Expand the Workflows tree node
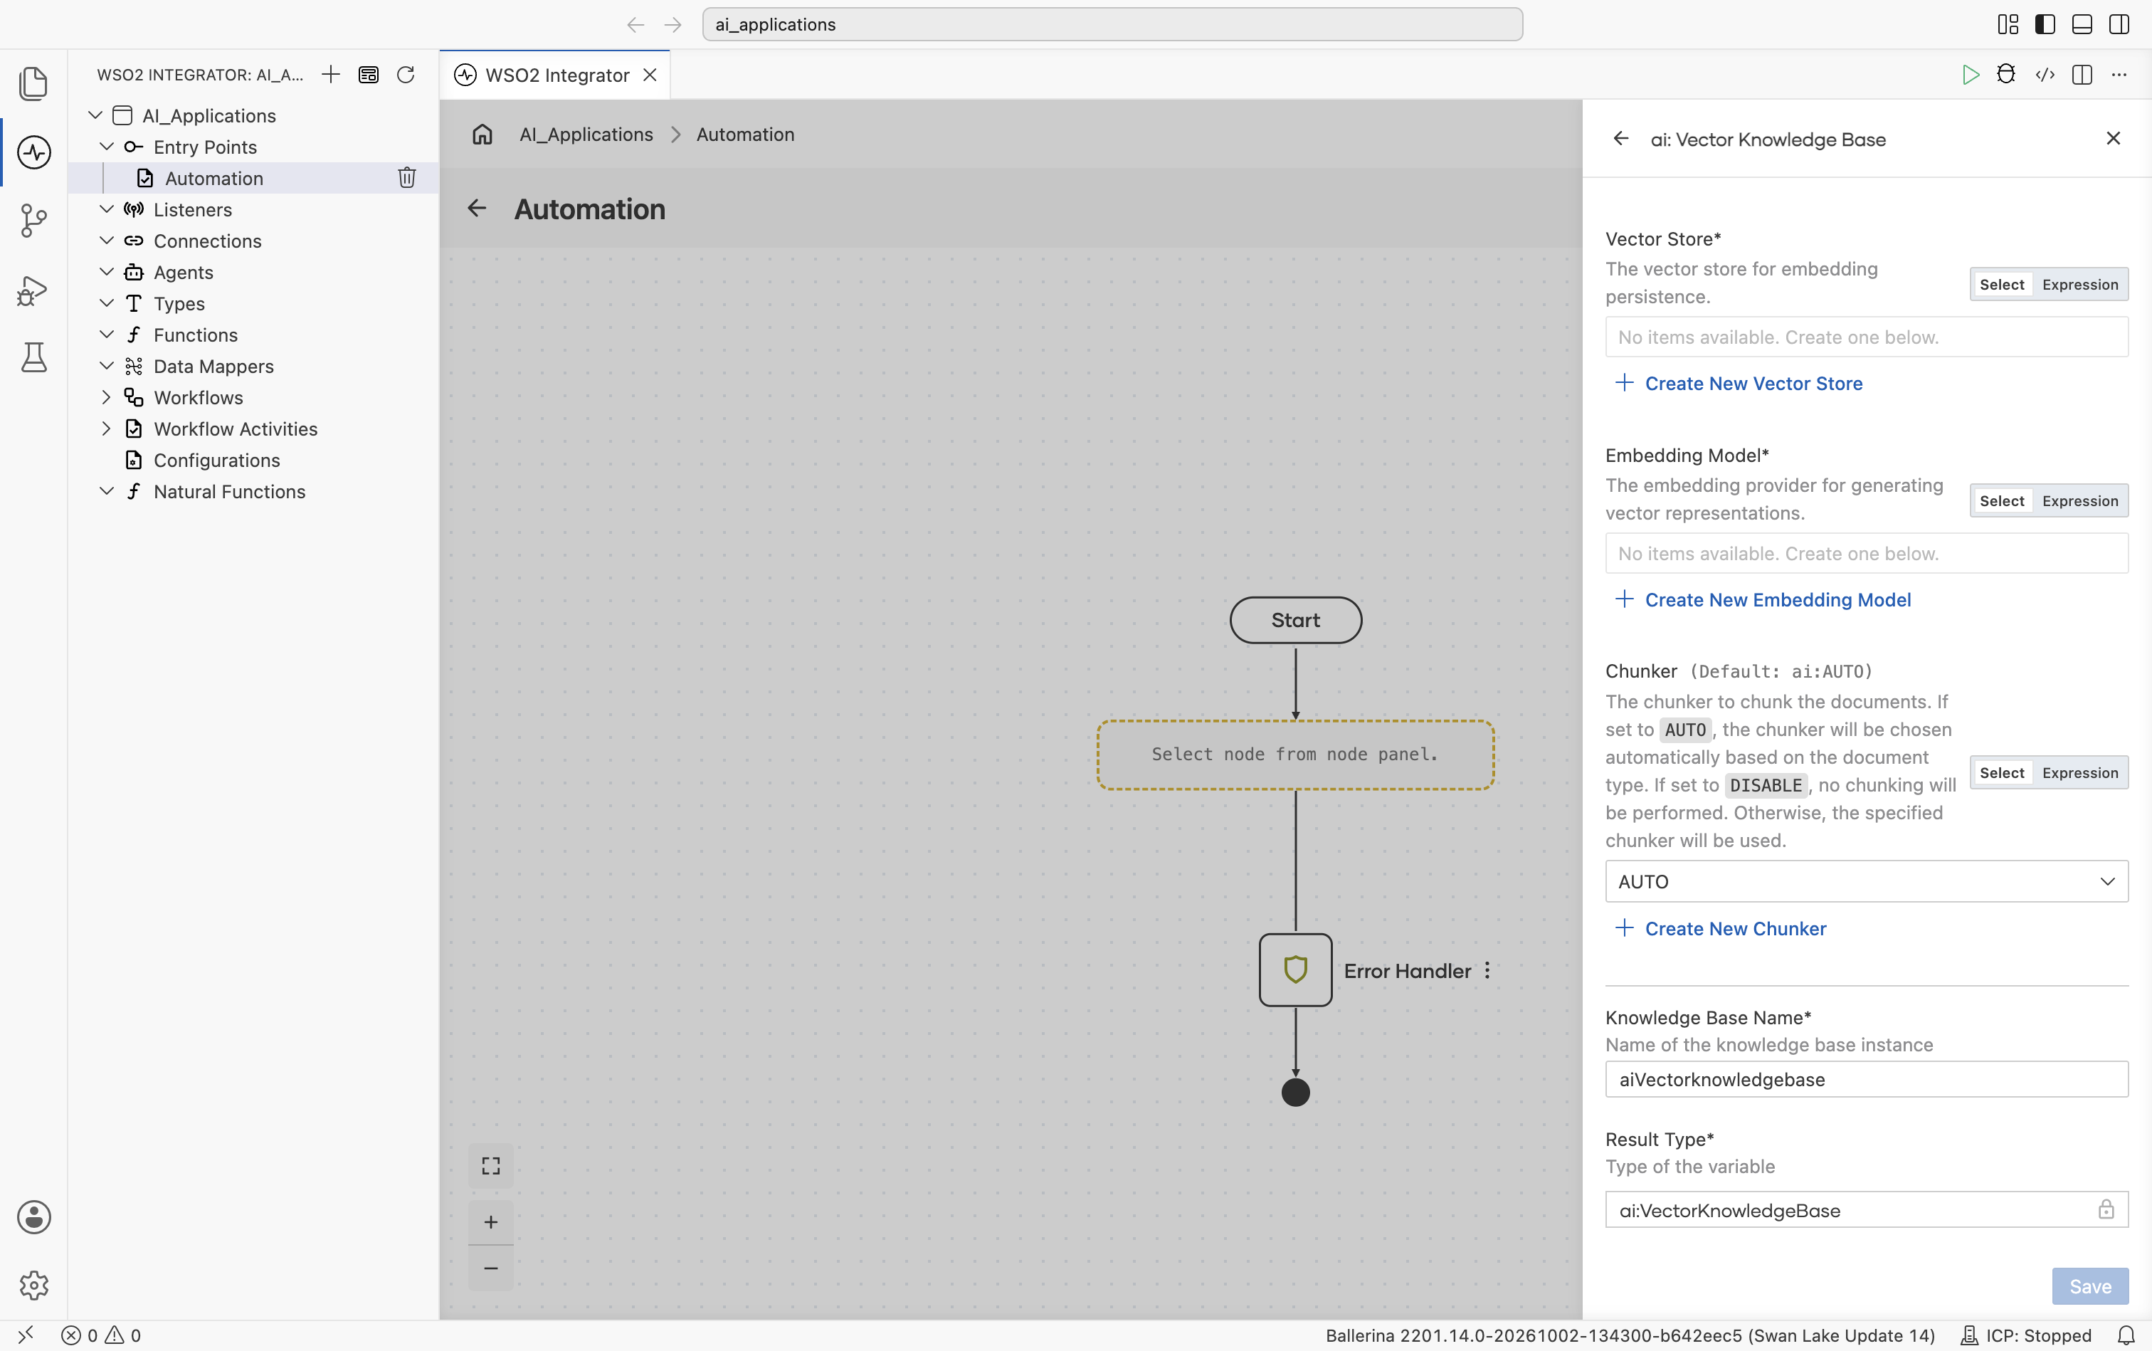Viewport: 2152px width, 1351px height. 106,396
